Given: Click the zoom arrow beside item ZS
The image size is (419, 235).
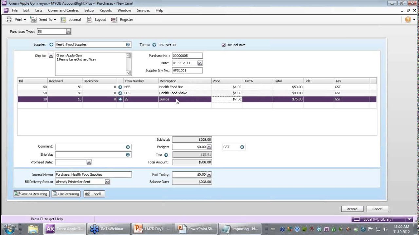Looking at the screenshot, I should click(x=120, y=99).
